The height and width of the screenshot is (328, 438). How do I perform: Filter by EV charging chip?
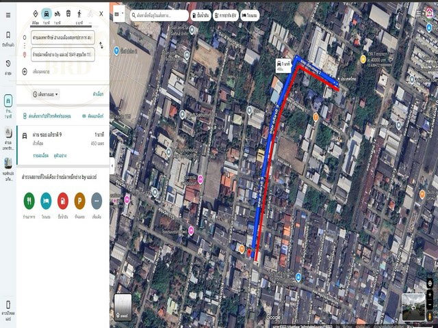226,15
